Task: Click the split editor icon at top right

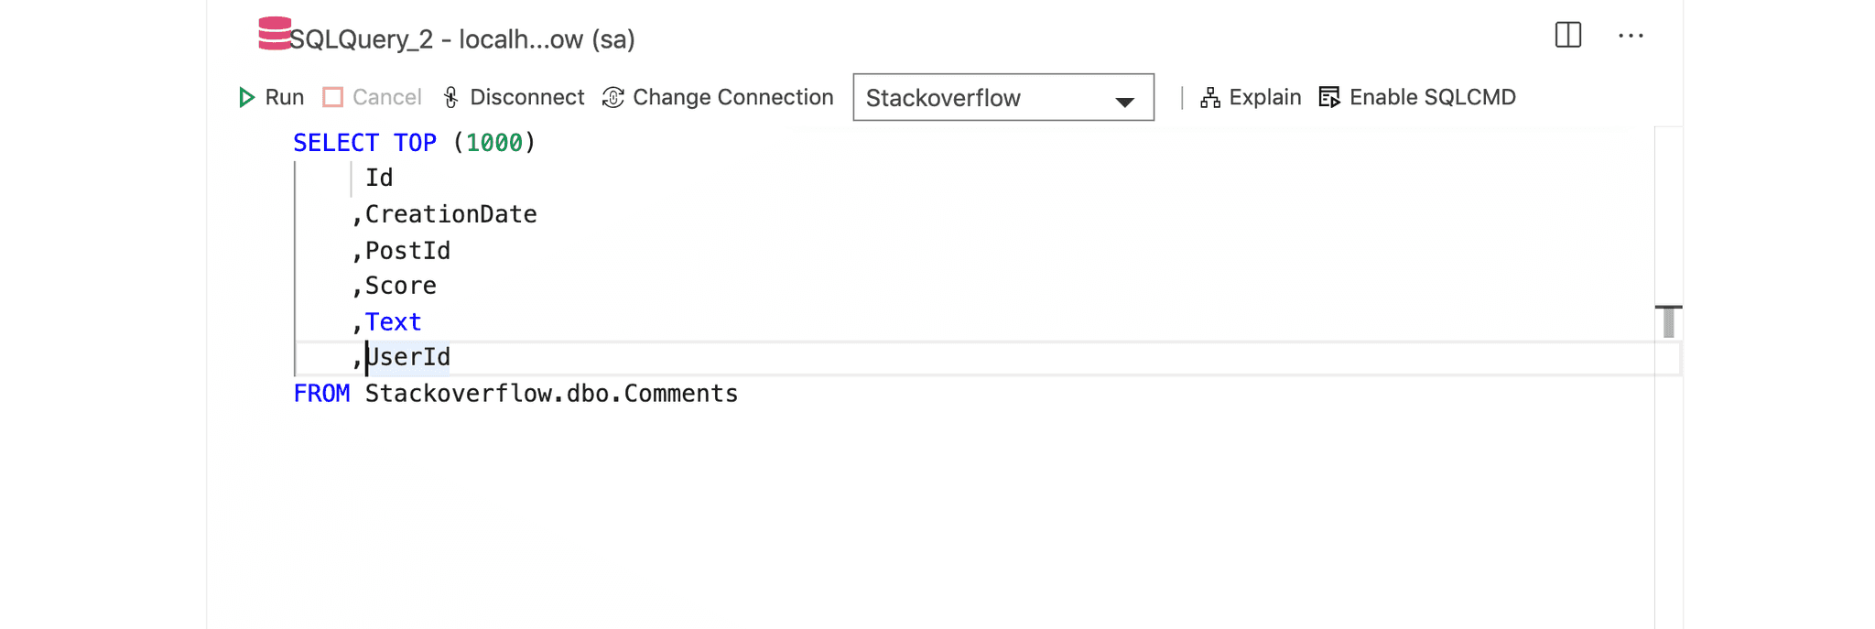Action: click(x=1567, y=35)
